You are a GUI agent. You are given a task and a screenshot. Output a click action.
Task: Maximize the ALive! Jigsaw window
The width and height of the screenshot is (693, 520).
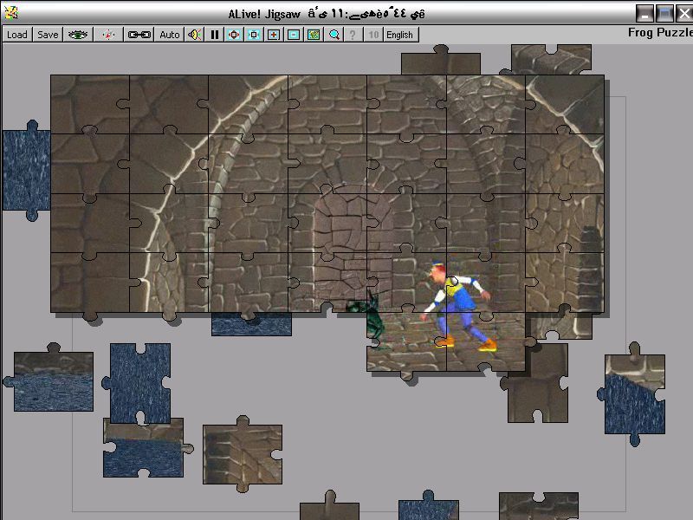[664, 13]
